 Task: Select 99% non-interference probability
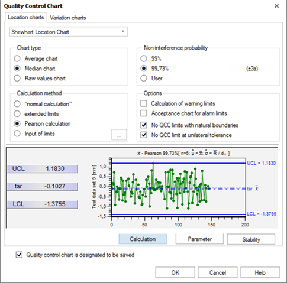click(x=144, y=58)
